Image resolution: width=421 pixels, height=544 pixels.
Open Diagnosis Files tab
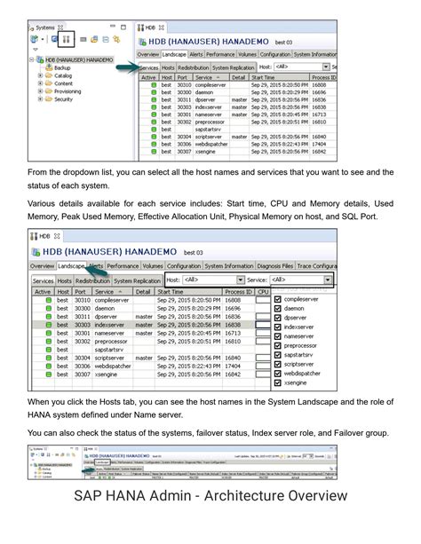[275, 266]
